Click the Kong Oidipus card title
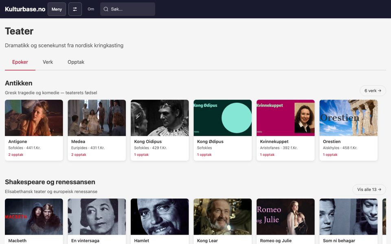This screenshot has width=391, height=244. click(x=148, y=142)
